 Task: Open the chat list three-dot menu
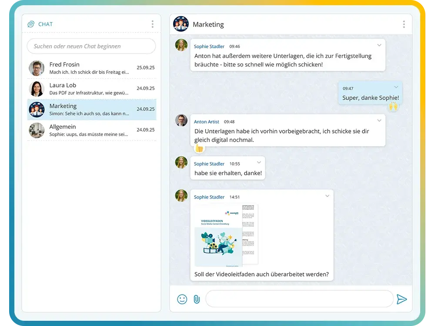[153, 24]
